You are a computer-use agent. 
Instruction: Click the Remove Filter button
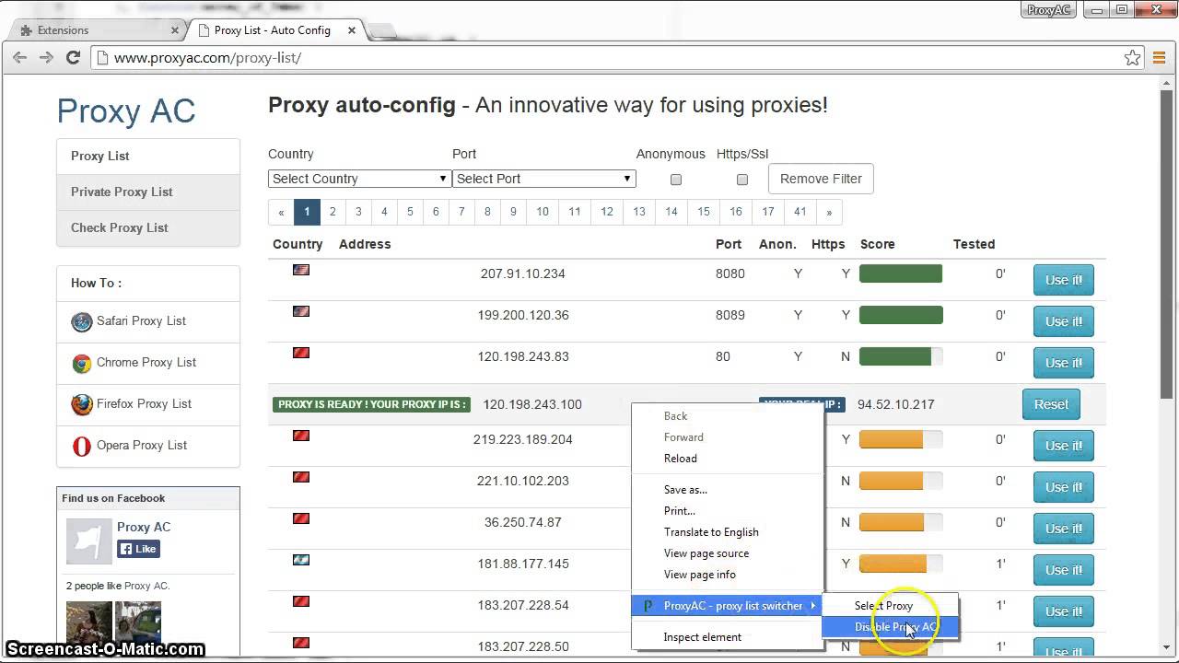point(821,179)
